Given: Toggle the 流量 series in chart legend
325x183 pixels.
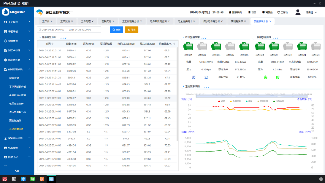Looking at the screenshot, I should pyautogui.click(x=249, y=101).
